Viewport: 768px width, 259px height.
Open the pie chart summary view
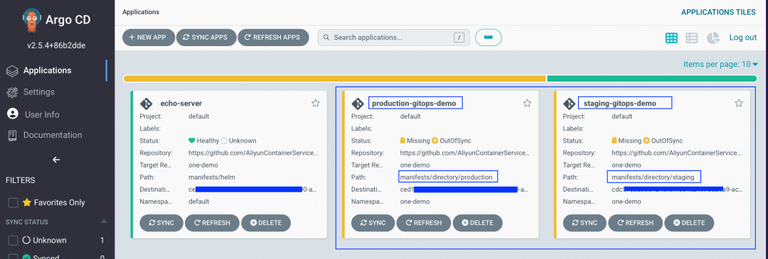pyautogui.click(x=713, y=38)
